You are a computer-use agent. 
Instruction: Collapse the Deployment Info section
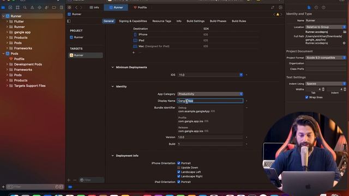click(x=112, y=156)
